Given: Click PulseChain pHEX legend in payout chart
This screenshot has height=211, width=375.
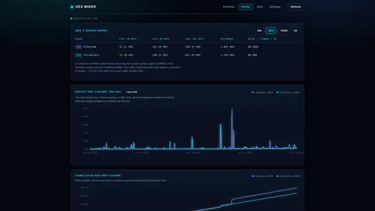Looking at the screenshot, I should point(288,92).
